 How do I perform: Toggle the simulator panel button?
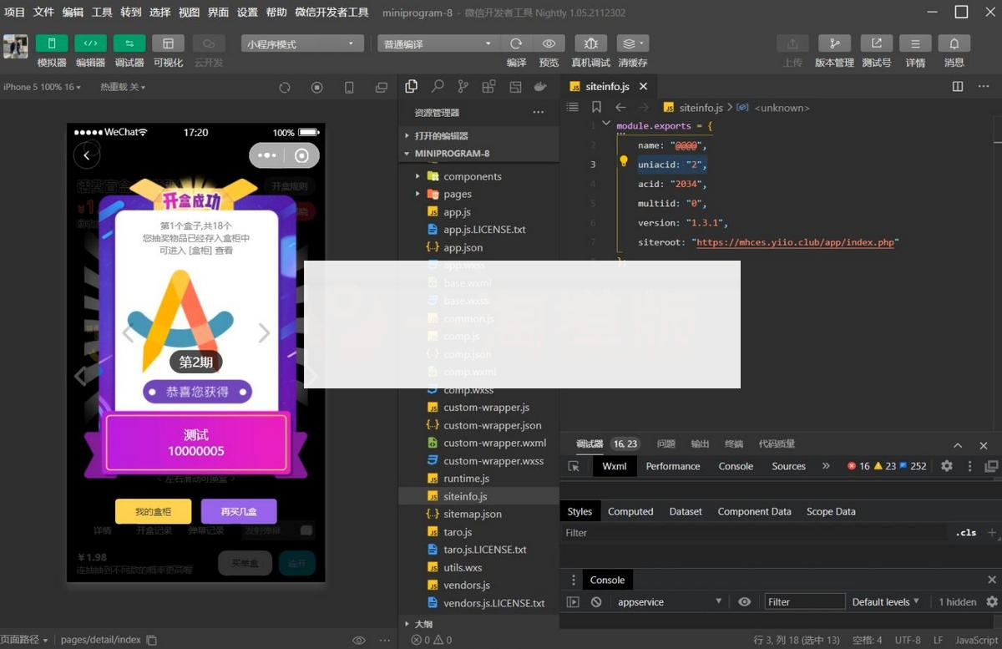pyautogui.click(x=52, y=43)
